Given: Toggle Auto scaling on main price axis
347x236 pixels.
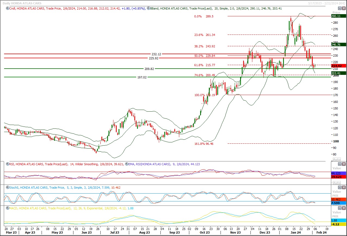Looking at the screenshot, I should tap(336, 160).
